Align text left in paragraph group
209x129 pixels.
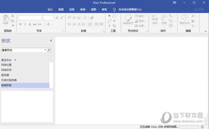[69, 24]
